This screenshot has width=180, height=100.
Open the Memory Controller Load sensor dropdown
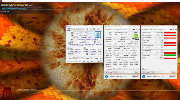(x=155, y=45)
